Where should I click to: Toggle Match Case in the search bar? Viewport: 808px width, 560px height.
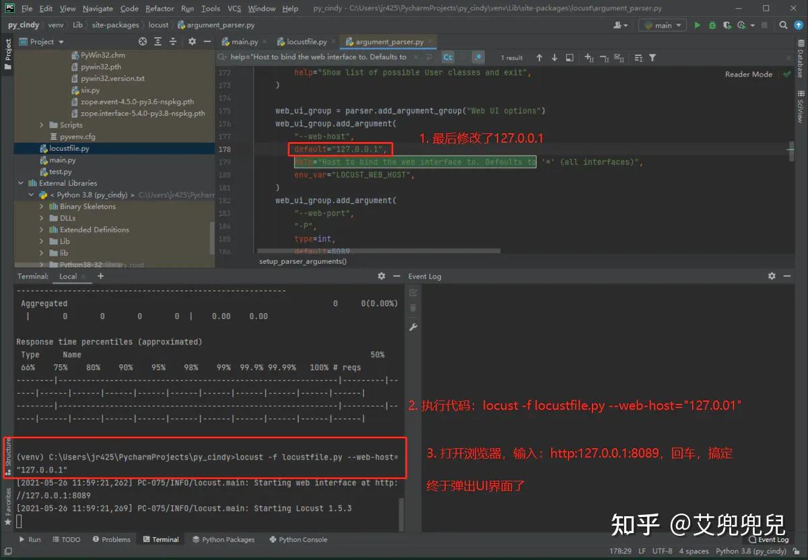pyautogui.click(x=447, y=57)
